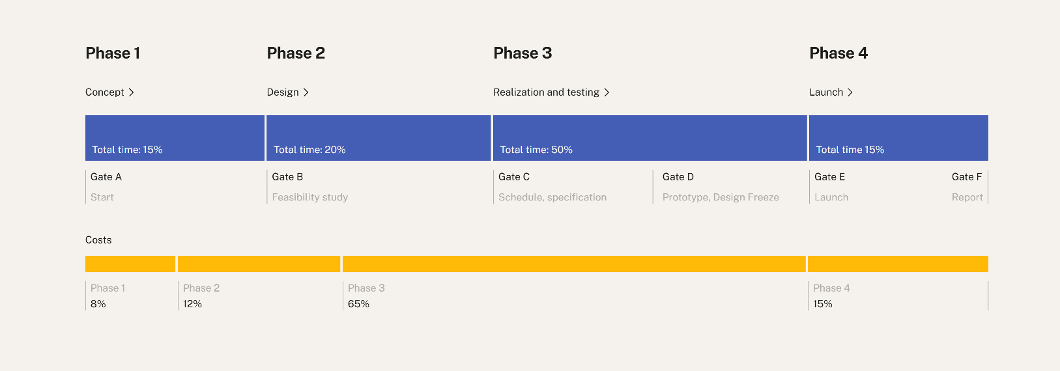Click the Phase 3 65% cost label
Viewport: 1060px width, 371px height.
[359, 304]
